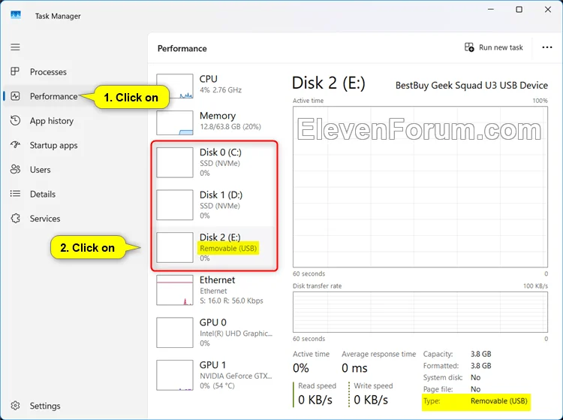The width and height of the screenshot is (563, 420).
Task: Click the Active time graph area
Action: point(420,186)
